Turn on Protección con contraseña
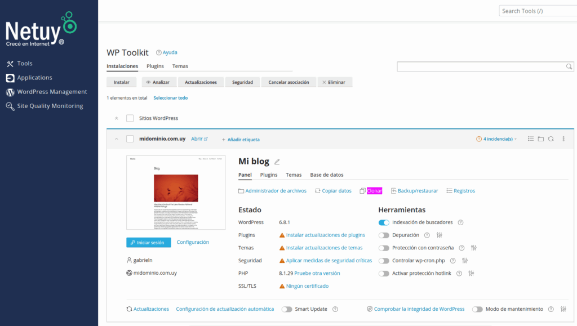Image resolution: width=577 pixels, height=326 pixels. pos(384,248)
